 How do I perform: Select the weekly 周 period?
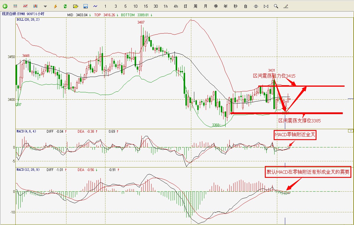tap(195, 6)
